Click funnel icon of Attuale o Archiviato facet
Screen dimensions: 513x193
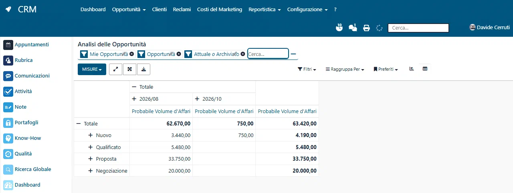point(188,54)
